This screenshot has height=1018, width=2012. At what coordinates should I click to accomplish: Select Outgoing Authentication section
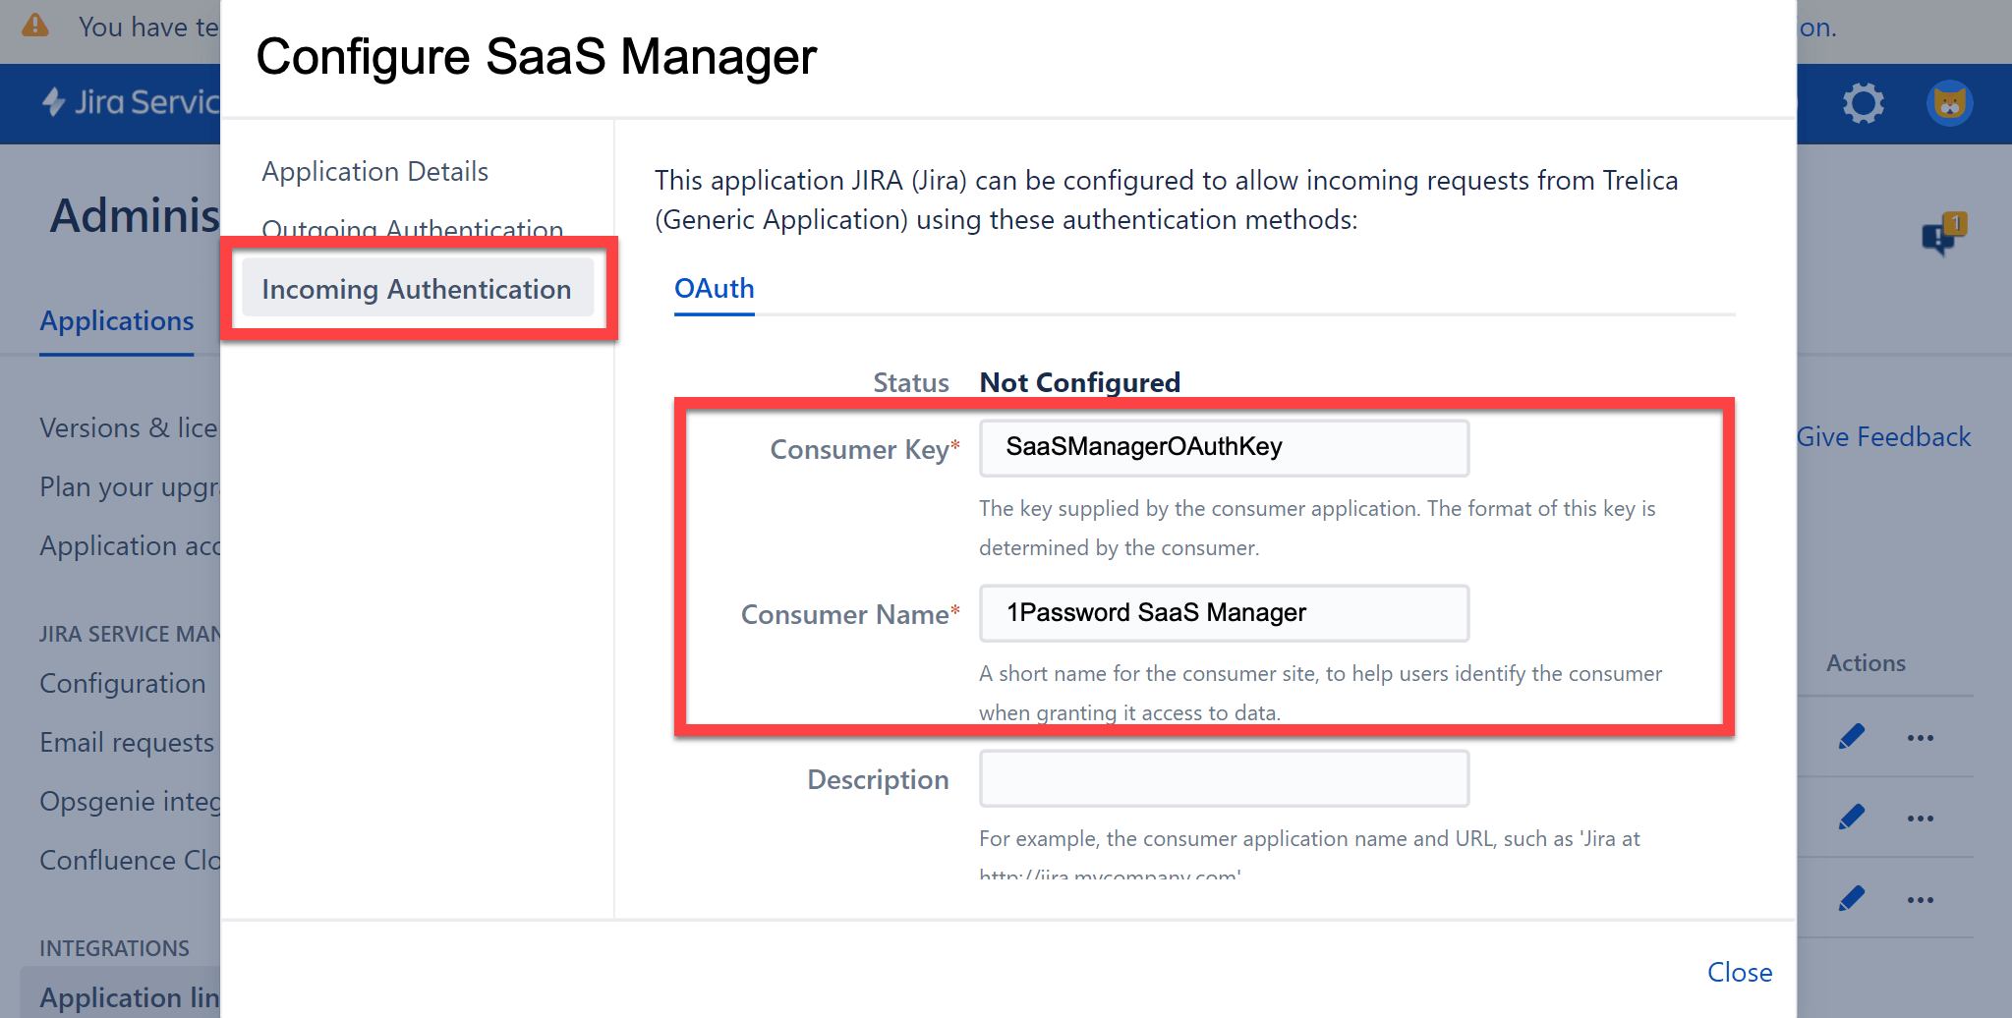tap(412, 228)
